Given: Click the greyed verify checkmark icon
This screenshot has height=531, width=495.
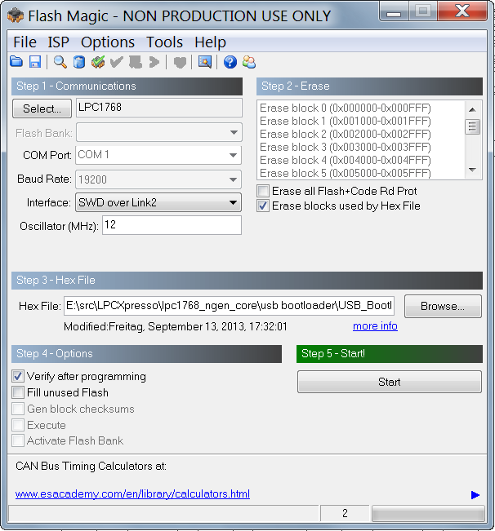Looking at the screenshot, I should tap(117, 62).
